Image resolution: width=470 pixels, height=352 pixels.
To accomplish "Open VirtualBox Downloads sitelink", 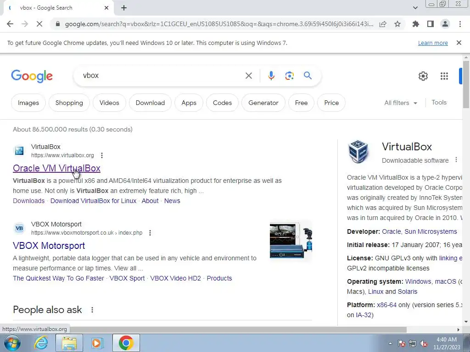I will (28, 201).
